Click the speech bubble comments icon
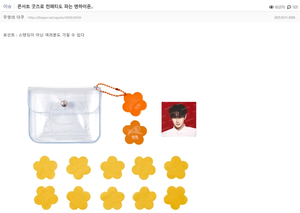 point(289,7)
